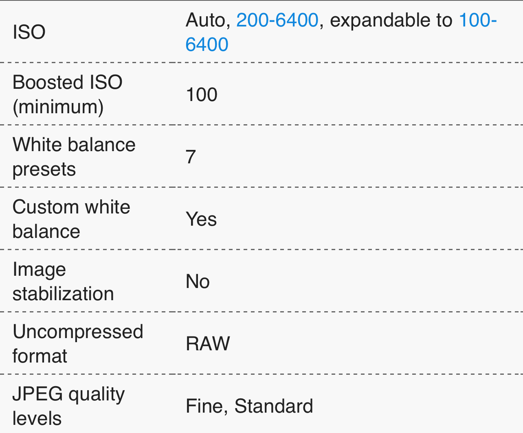Click the 'expandable to' text
The width and height of the screenshot is (523, 433).
391,20
